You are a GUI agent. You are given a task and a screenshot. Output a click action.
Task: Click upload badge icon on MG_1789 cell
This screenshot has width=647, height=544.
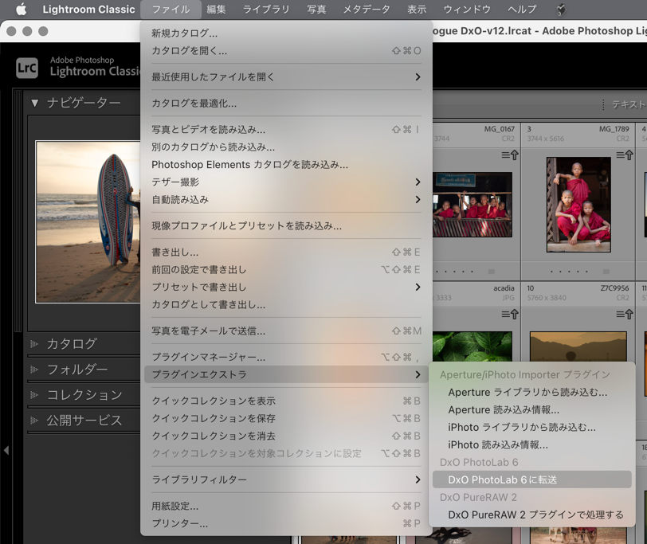click(625, 155)
